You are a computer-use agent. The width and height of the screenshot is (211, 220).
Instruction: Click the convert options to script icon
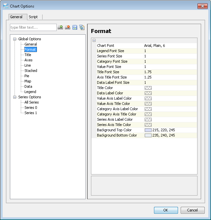coord(82,27)
